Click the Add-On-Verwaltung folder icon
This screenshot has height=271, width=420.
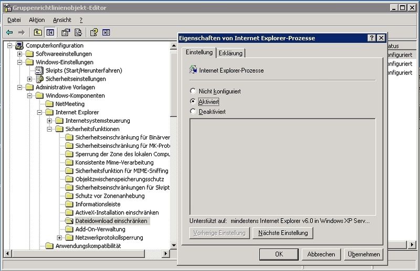click(x=69, y=229)
